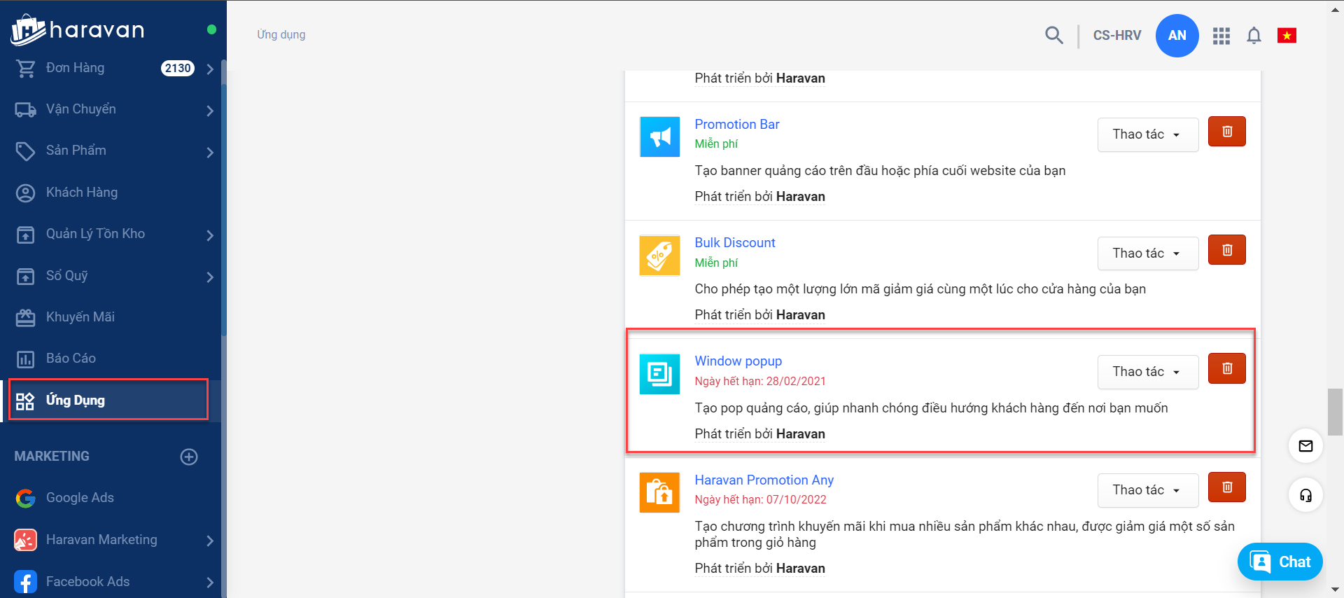The width and height of the screenshot is (1344, 598).
Task: Open the Promotion Bar app link
Action: tap(736, 124)
